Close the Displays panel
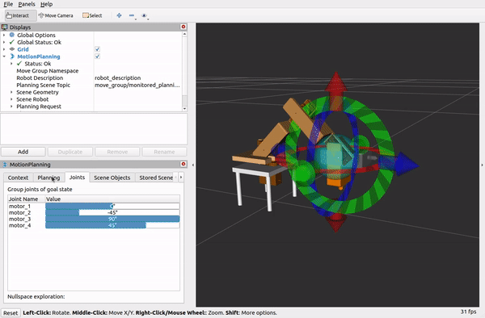Screen dimensions: 485x318 [183, 27]
